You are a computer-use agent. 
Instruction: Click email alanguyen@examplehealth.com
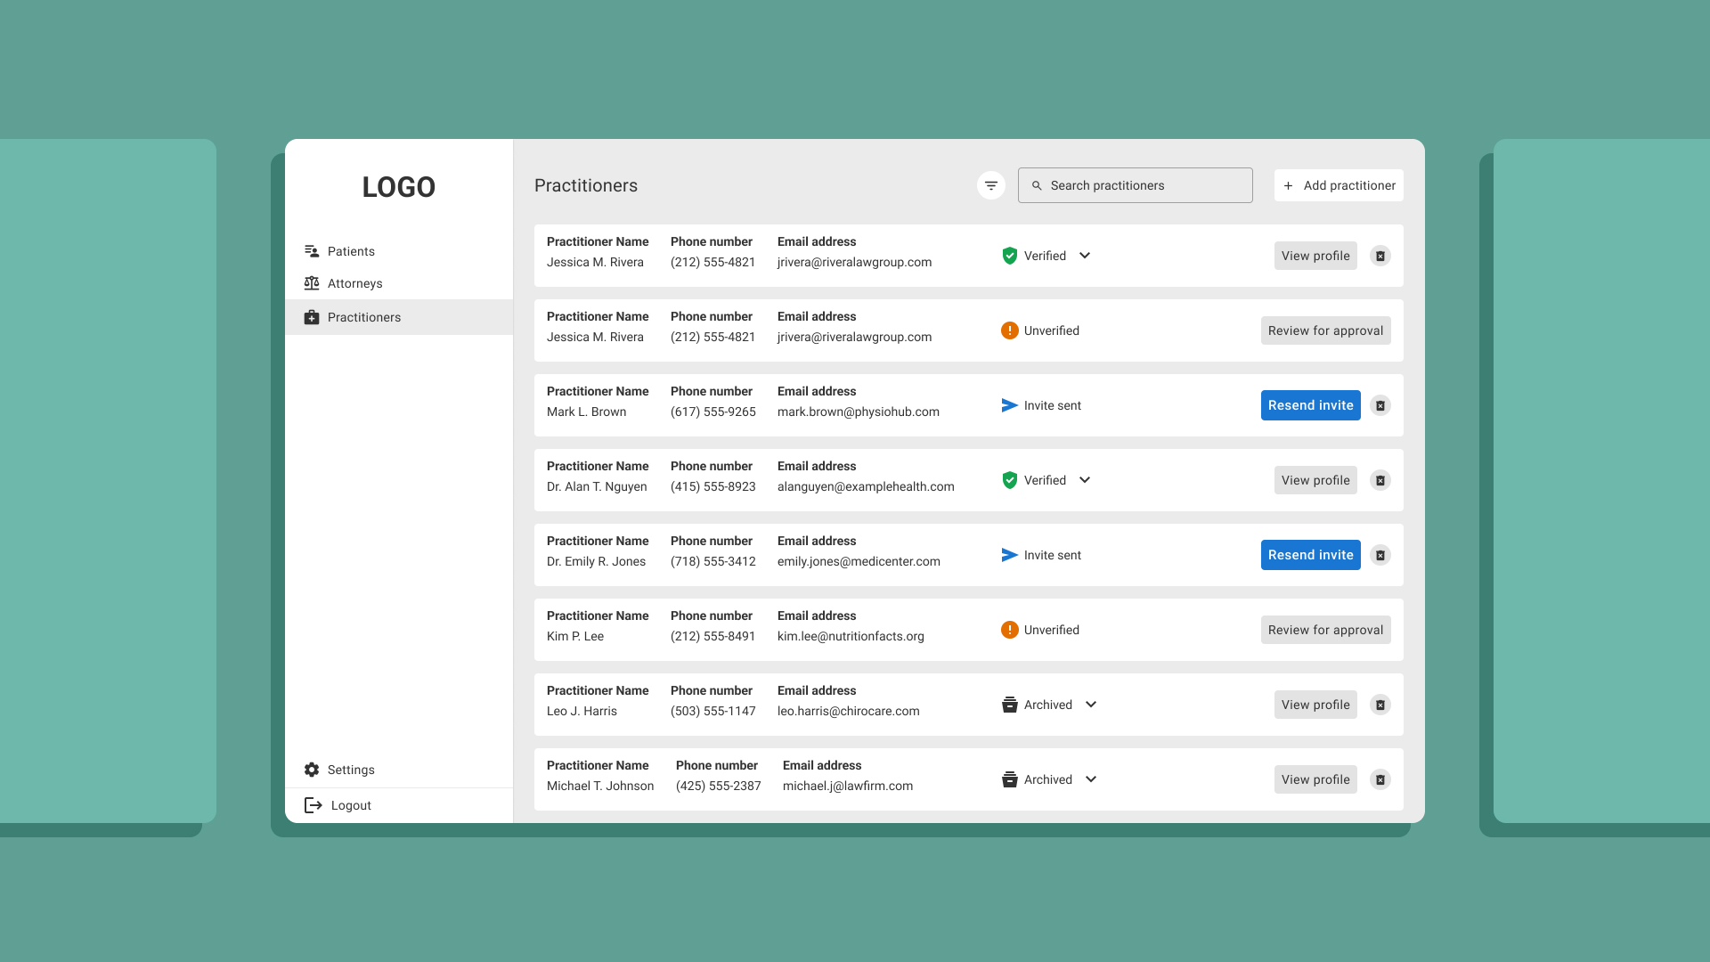pos(866,486)
